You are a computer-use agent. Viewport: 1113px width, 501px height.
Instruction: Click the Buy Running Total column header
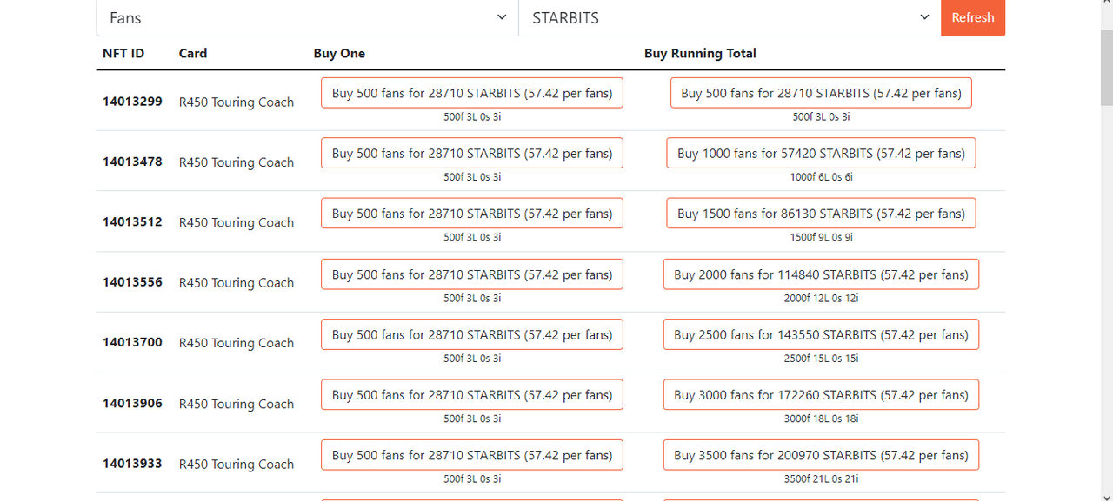point(700,53)
